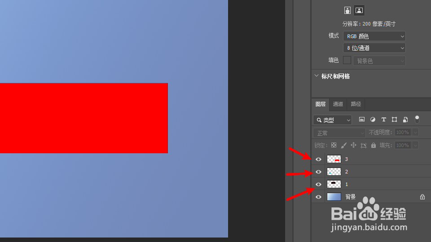Open the 不透明度 slider dropdown arrow

415,132
